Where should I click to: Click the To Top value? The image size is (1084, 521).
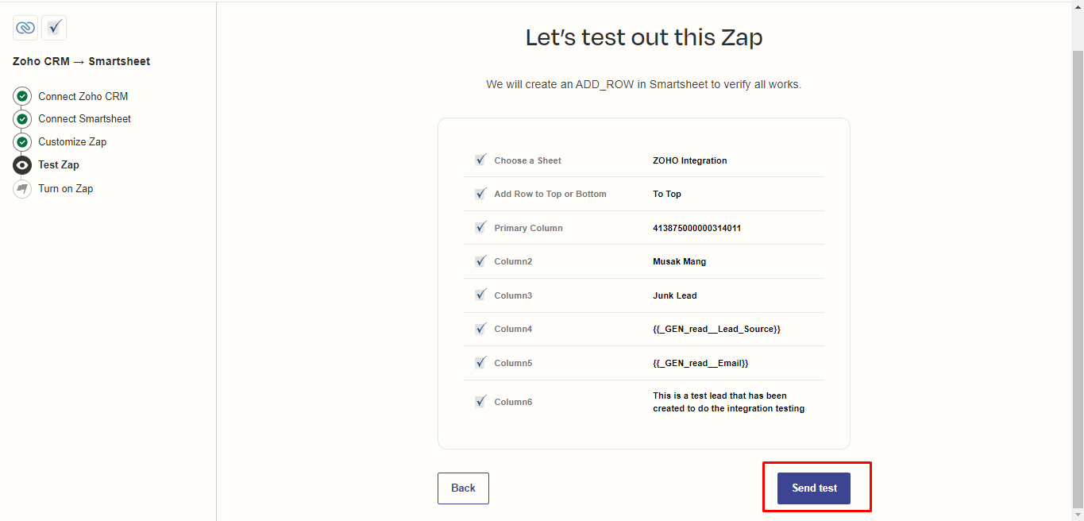(x=666, y=194)
